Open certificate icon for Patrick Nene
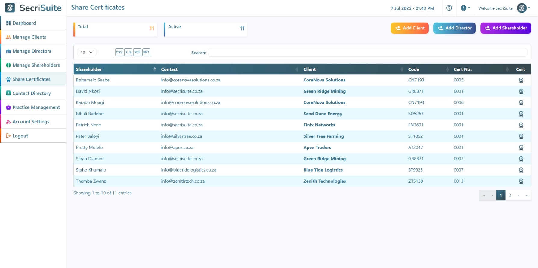 tap(521, 125)
